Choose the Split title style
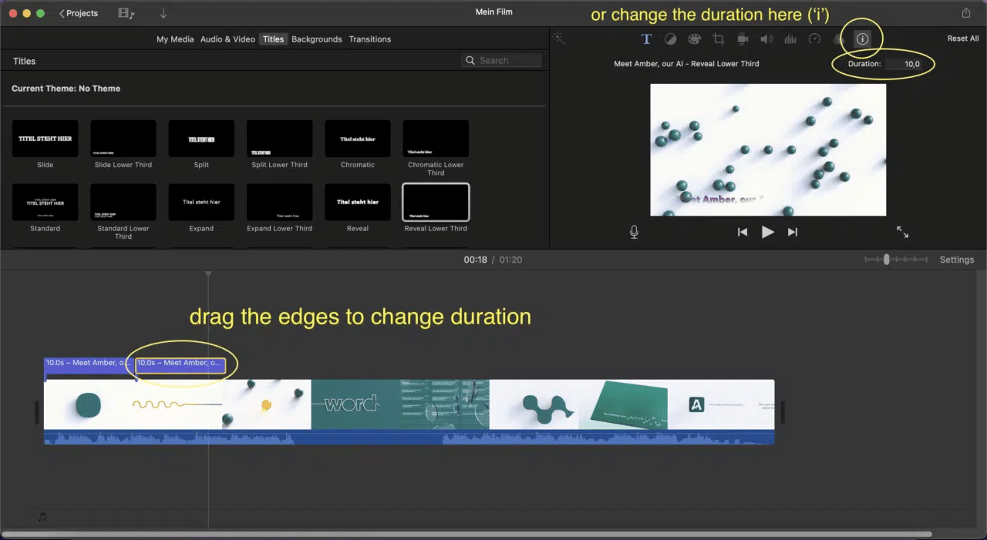This screenshot has width=987, height=540. point(201,139)
